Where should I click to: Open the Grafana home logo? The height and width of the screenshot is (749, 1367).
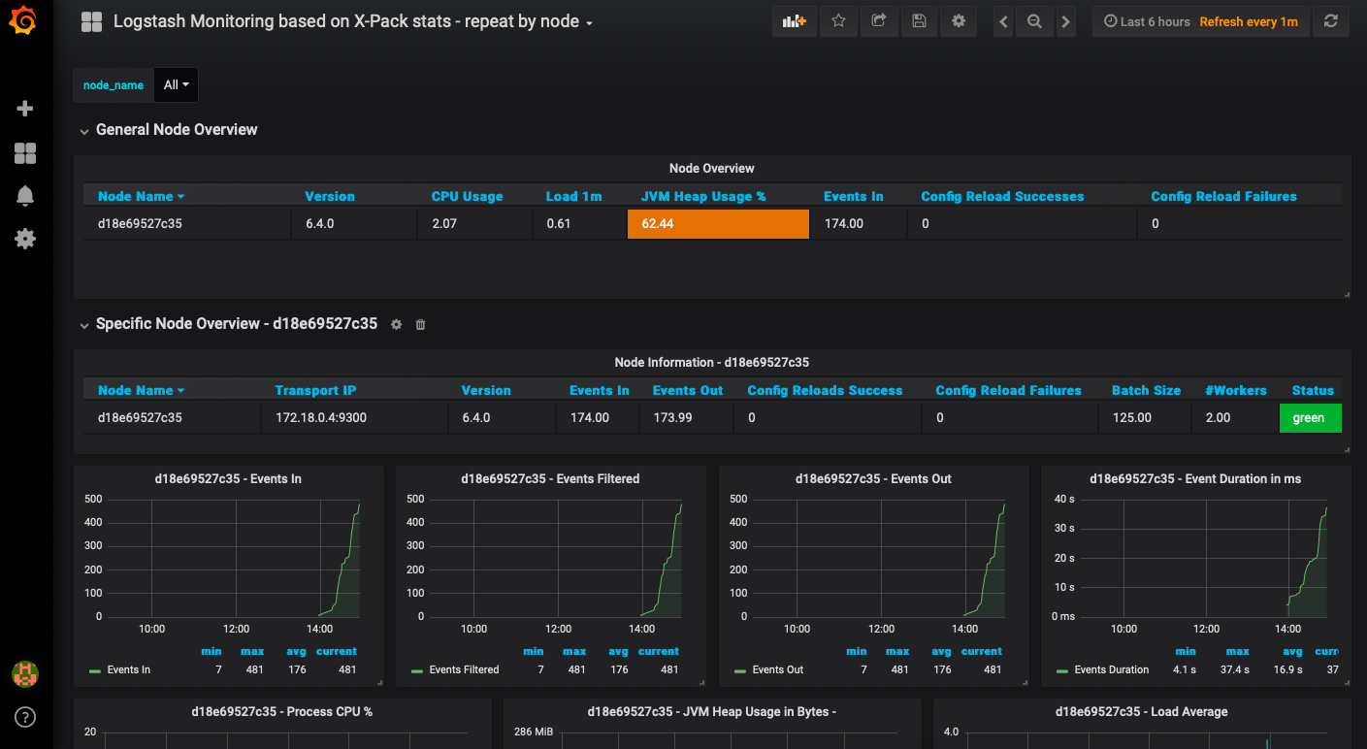[25, 21]
